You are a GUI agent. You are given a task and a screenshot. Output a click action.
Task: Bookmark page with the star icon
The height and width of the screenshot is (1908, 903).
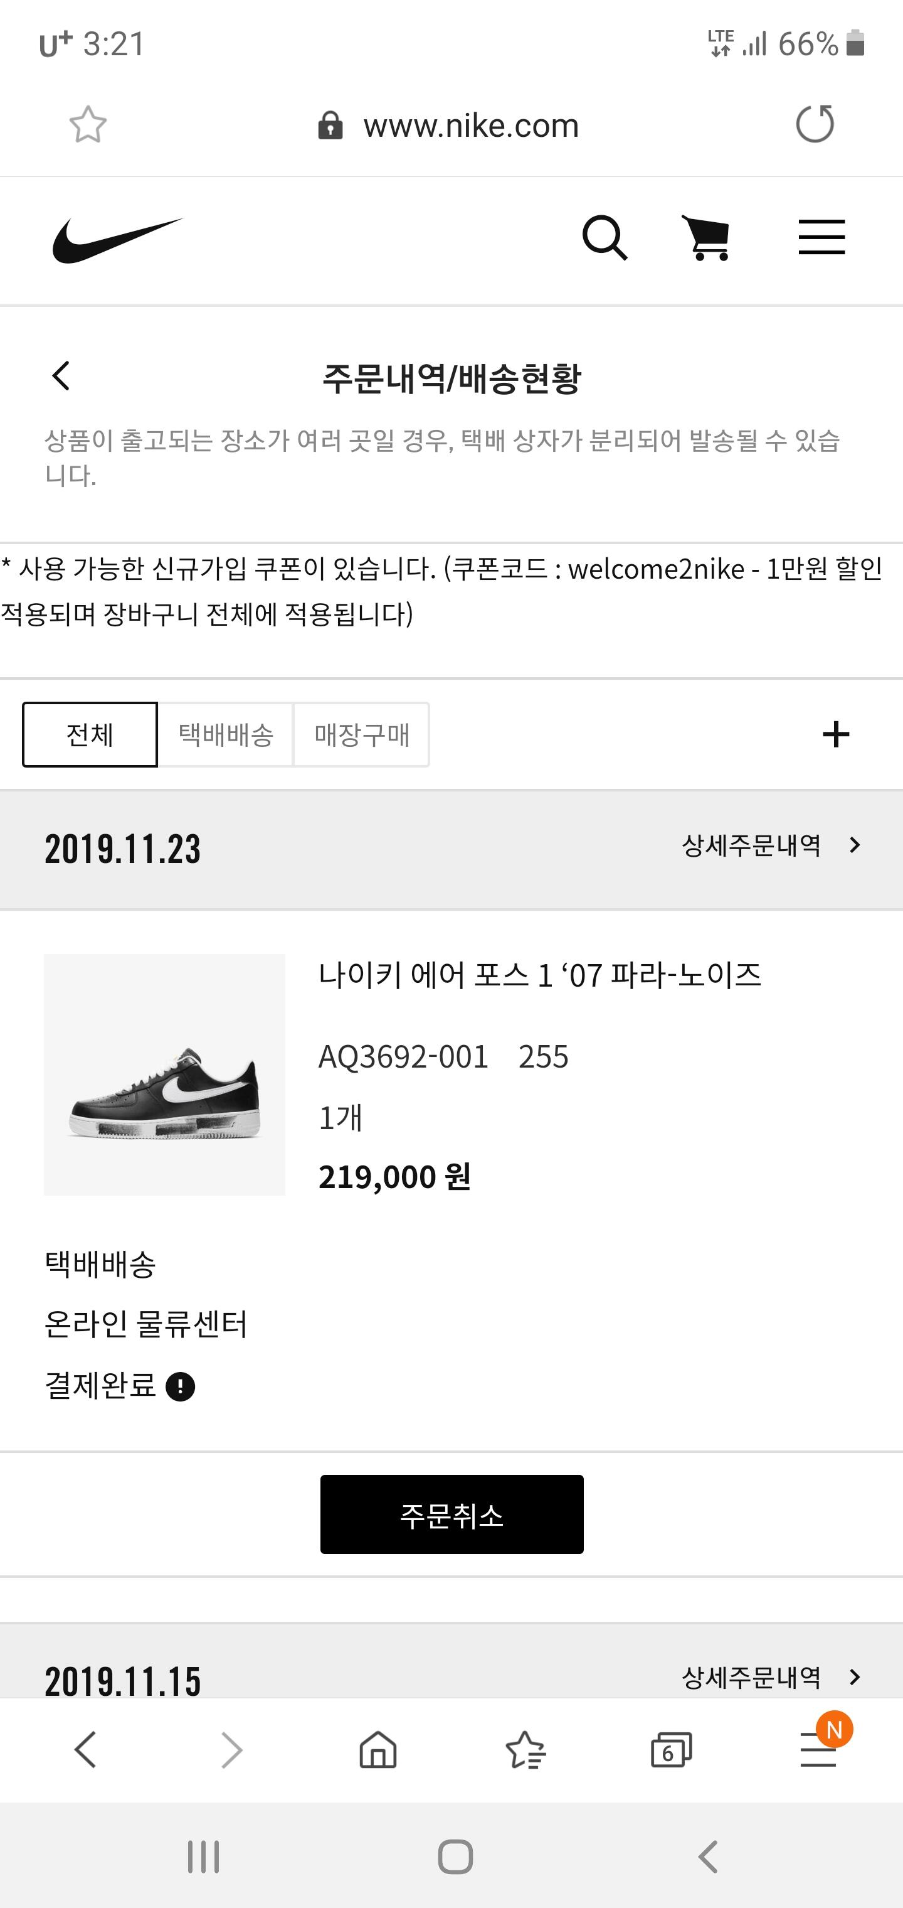pos(88,124)
